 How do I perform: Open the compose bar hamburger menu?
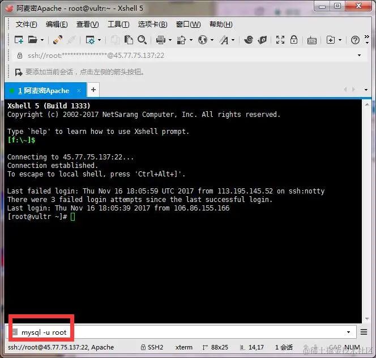pyautogui.click(x=364, y=332)
